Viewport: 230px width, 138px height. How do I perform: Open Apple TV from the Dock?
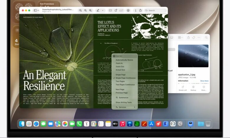point(115,124)
